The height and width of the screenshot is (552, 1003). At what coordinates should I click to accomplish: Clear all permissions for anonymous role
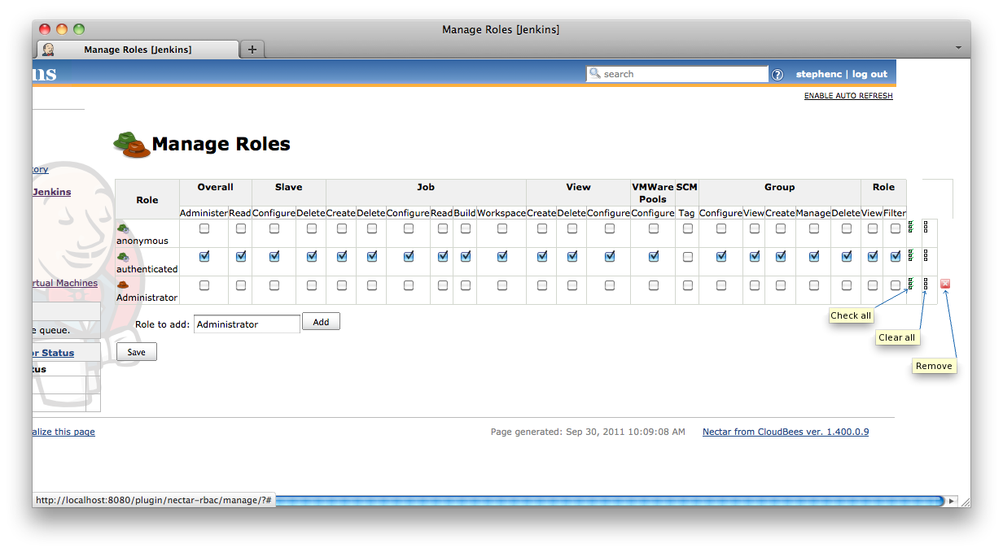pyautogui.click(x=926, y=228)
